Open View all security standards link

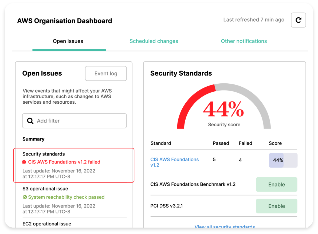coord(225,226)
